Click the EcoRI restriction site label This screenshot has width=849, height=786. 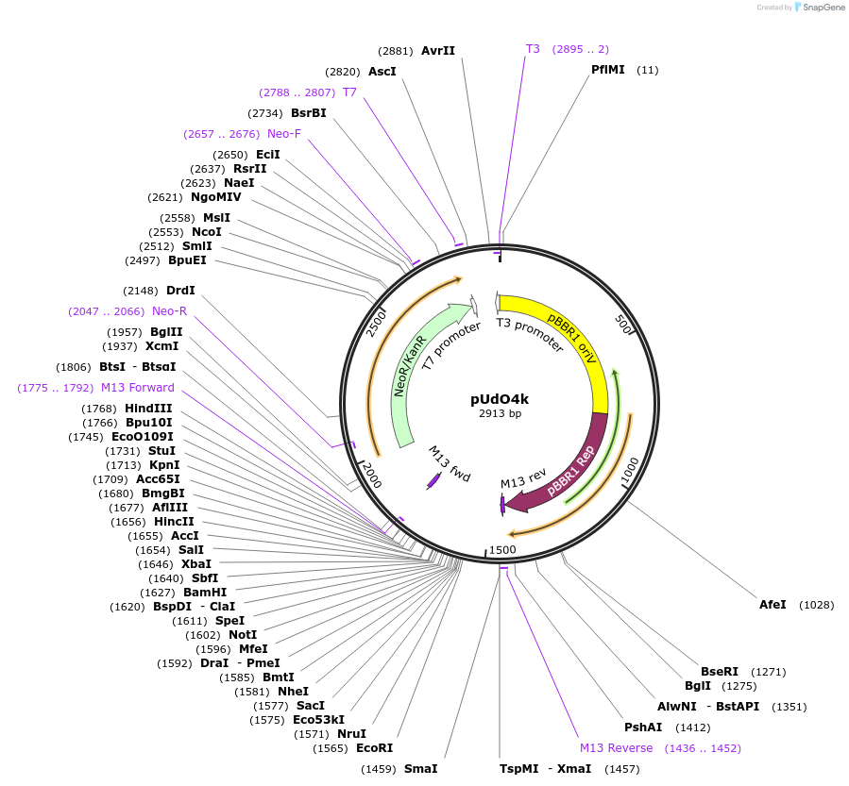tap(374, 747)
